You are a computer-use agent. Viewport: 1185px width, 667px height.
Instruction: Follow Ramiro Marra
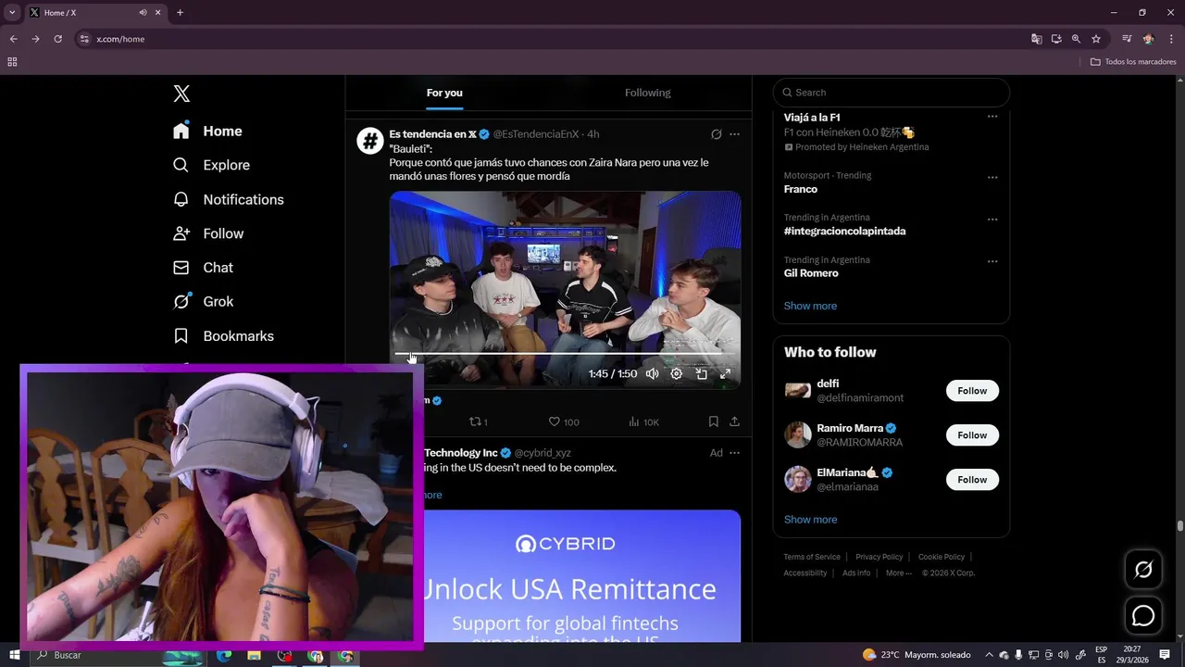click(x=972, y=435)
